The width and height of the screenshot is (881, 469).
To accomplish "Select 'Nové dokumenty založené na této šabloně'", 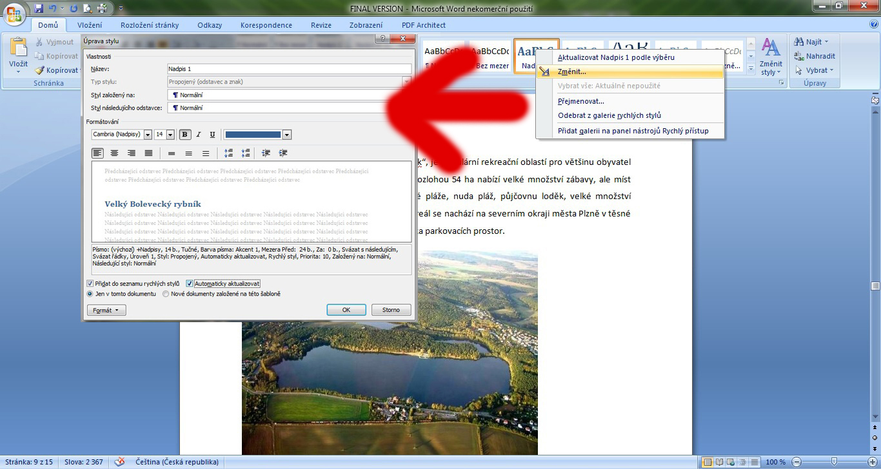I will tap(166, 294).
